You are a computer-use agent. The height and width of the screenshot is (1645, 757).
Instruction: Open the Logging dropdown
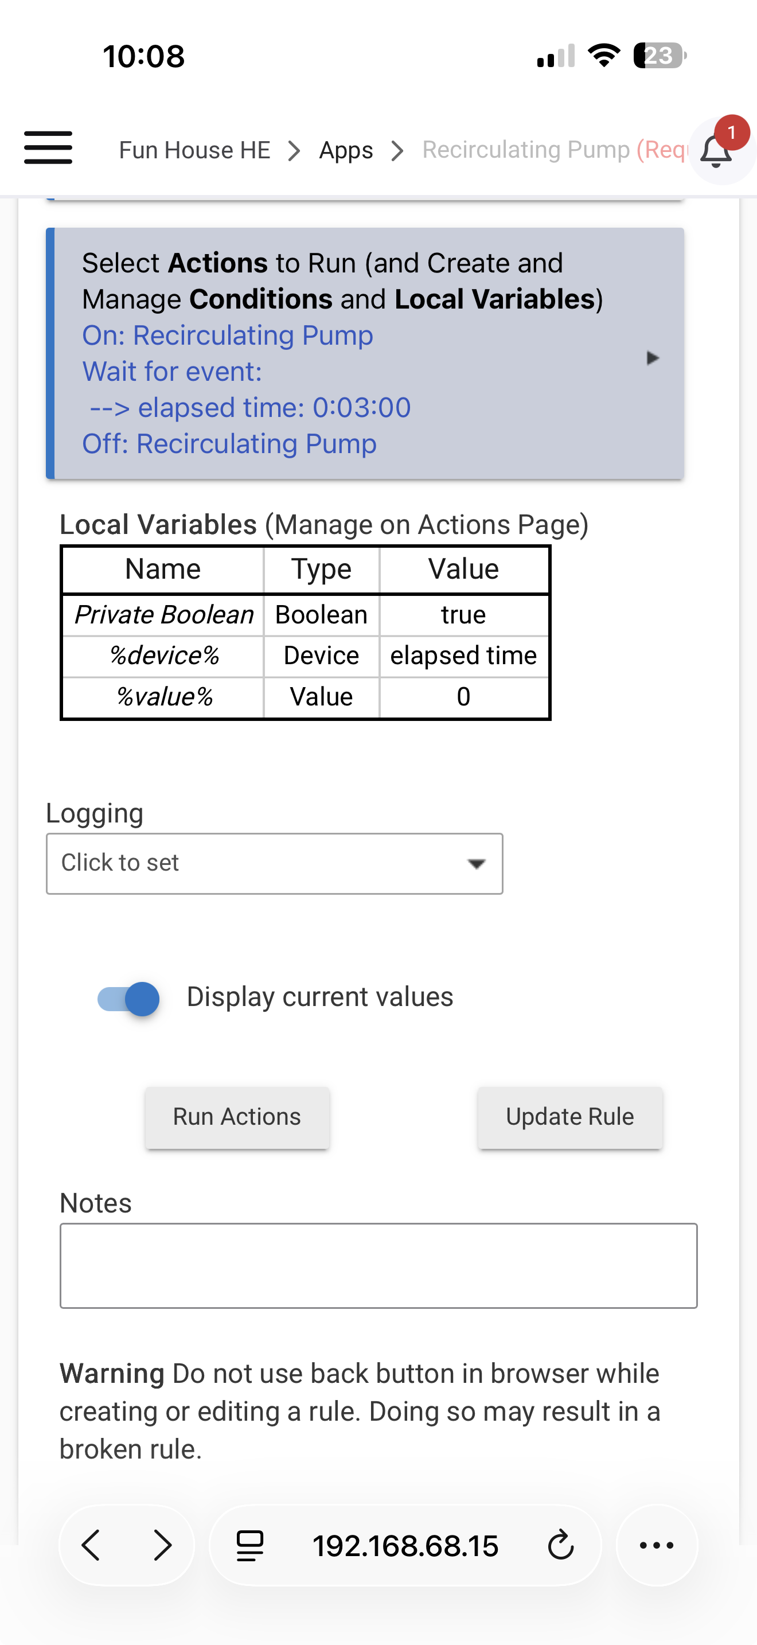pos(274,863)
